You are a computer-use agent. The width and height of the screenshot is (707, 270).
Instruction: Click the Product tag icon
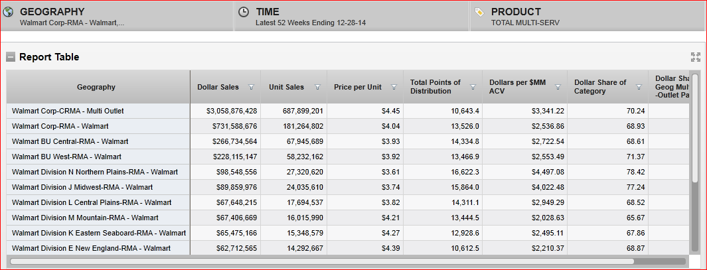479,12
